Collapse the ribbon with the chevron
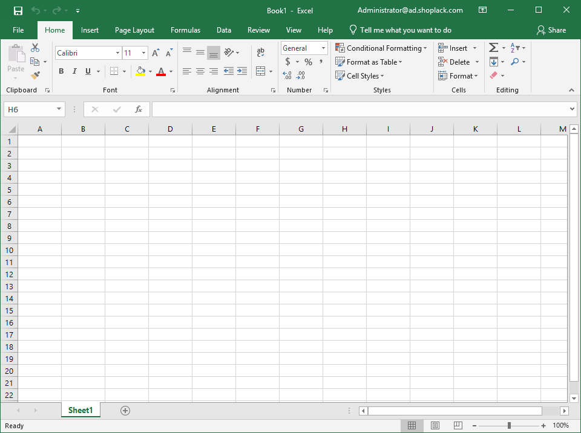This screenshot has height=433, width=581. (571, 90)
